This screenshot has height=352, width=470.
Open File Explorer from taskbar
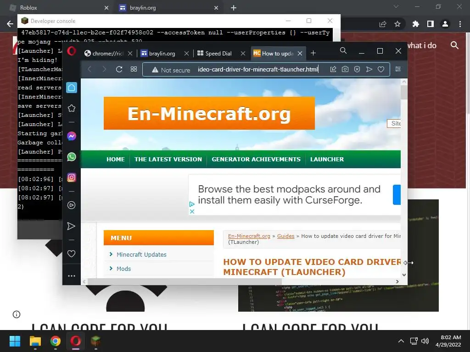35,341
